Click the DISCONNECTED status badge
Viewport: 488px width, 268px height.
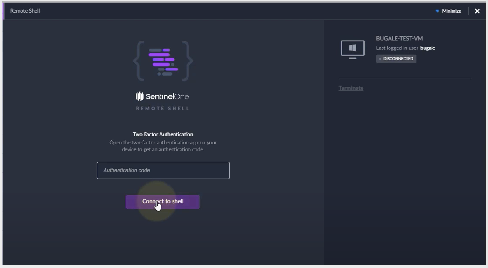coord(396,59)
